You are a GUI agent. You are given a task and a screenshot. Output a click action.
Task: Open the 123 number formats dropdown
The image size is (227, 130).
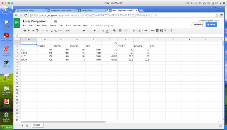point(60,30)
